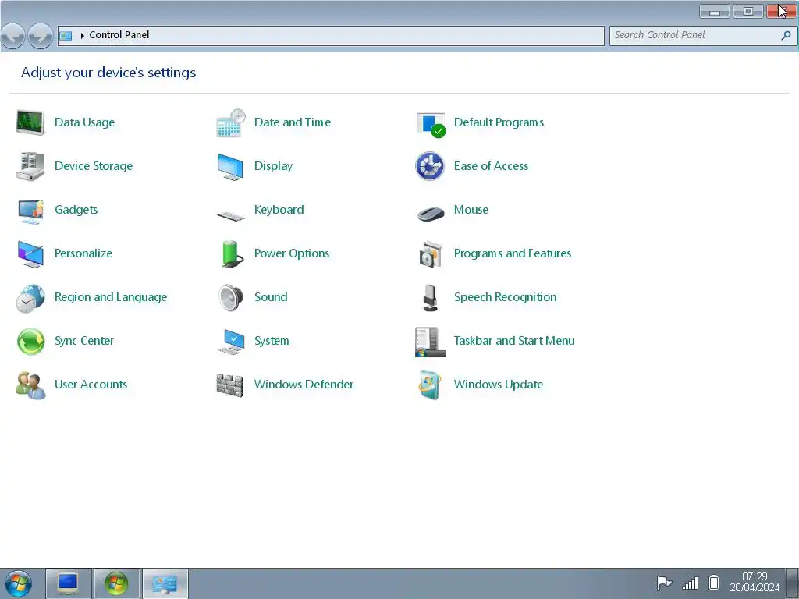Select the Taskbar and Start Menu link
Viewport: 799px width, 599px height.
pos(514,341)
